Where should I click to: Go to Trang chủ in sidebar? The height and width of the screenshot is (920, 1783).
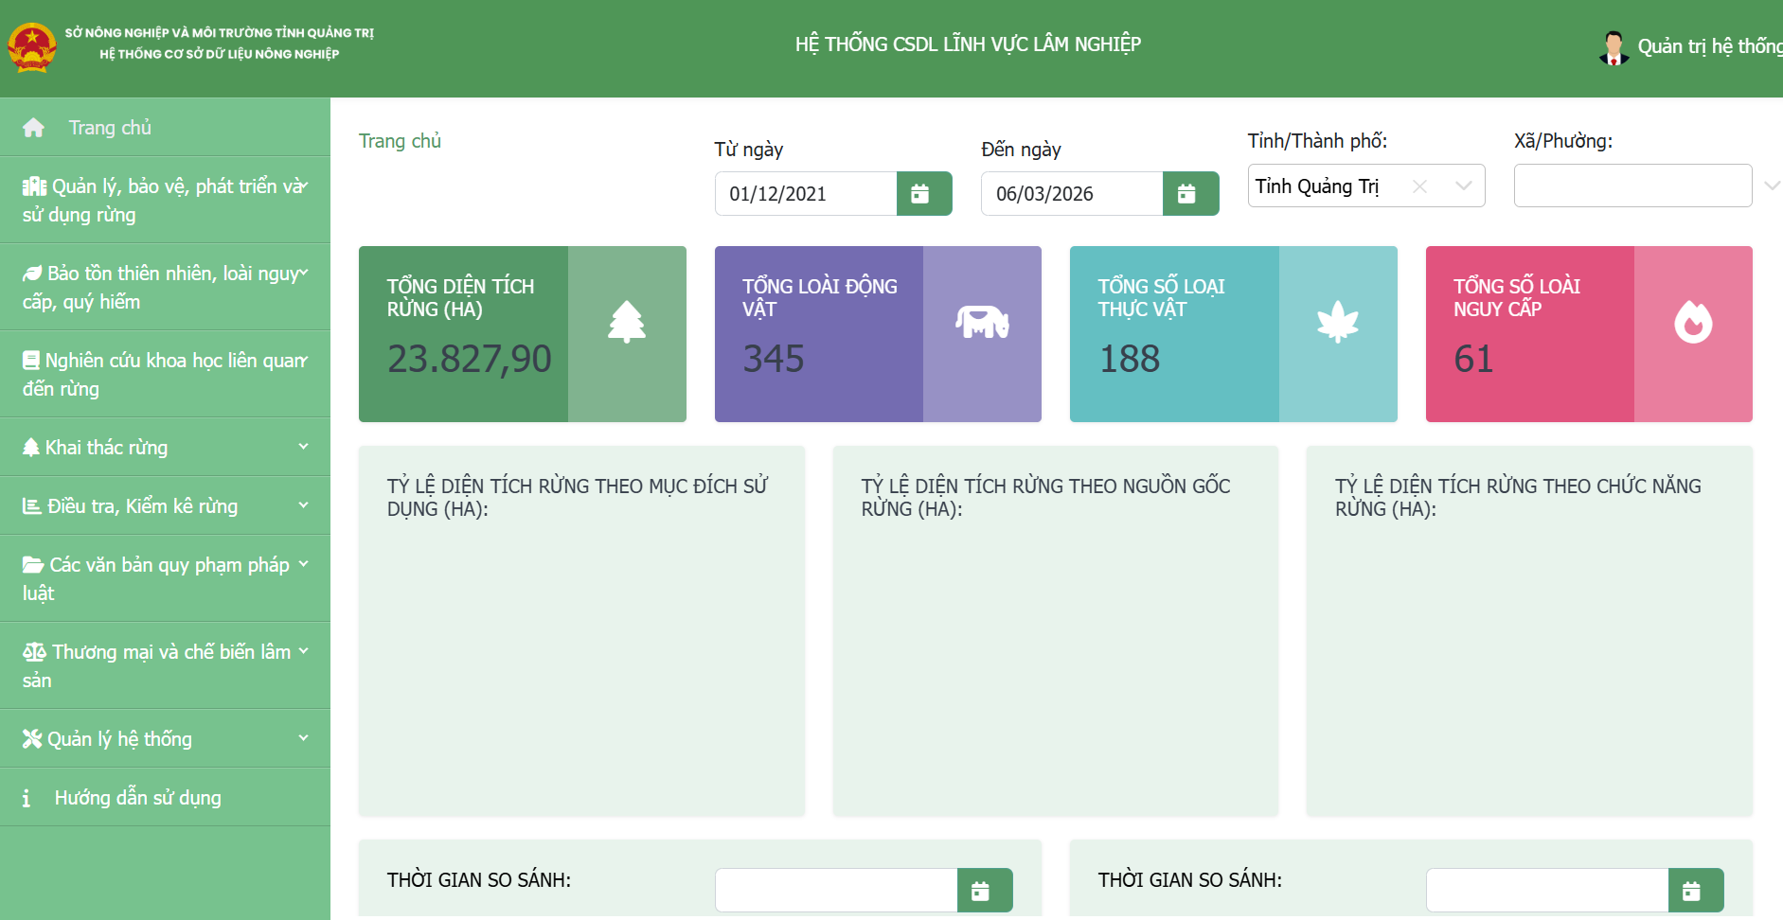[110, 128]
